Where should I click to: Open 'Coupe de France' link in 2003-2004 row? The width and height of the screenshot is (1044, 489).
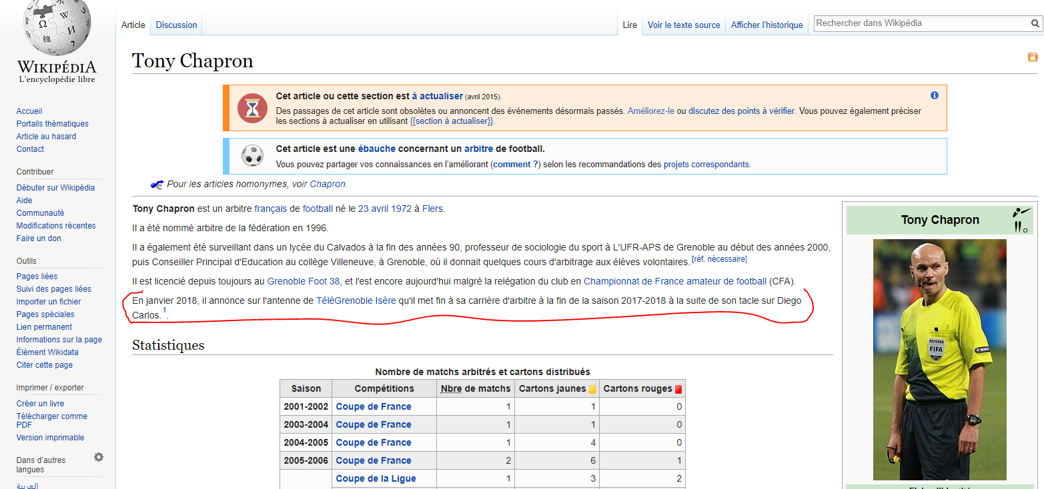point(374,424)
